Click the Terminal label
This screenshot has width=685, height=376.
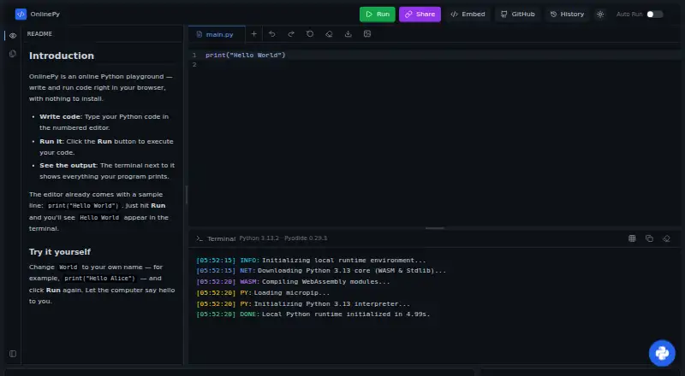tap(222, 238)
